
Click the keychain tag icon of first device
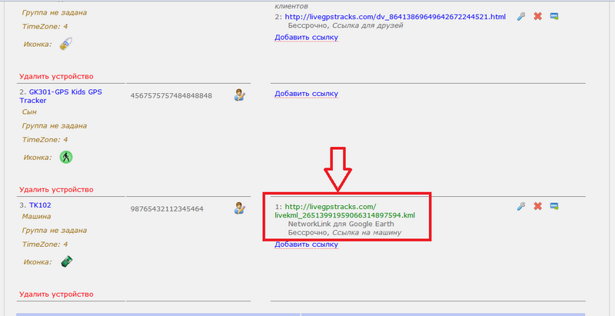(x=66, y=44)
